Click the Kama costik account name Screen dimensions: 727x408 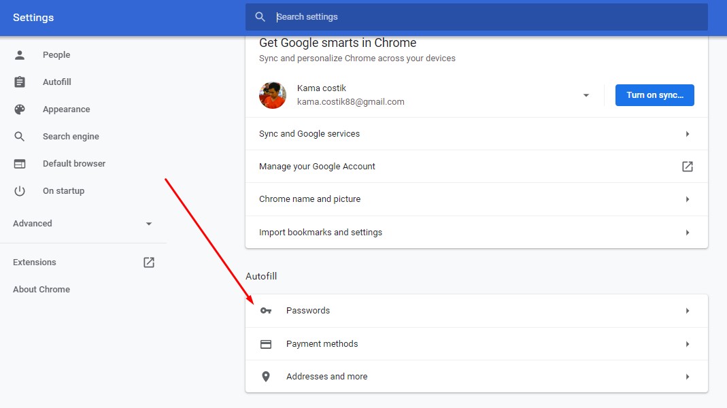[x=321, y=88]
